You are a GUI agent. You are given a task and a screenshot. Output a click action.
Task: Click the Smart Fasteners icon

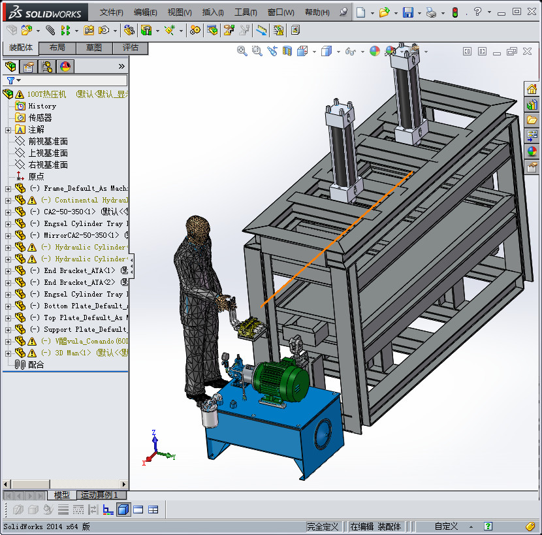89,31
